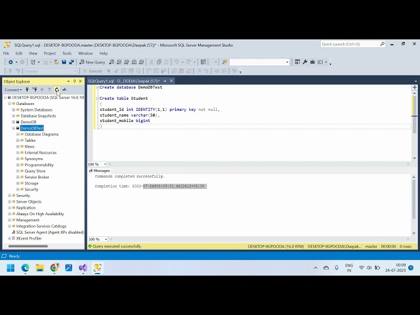Click the query editor vertical scrollbar
This screenshot has height=315, width=420.
pos(414,125)
